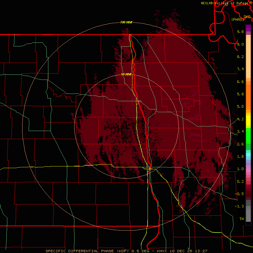Click the bright yellow segment of the color bar

[248, 120]
